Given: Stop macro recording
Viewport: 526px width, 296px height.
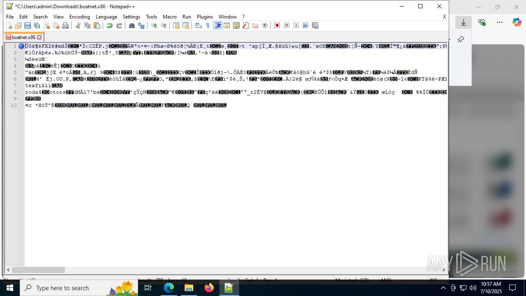Looking at the screenshot, I should coord(286,25).
